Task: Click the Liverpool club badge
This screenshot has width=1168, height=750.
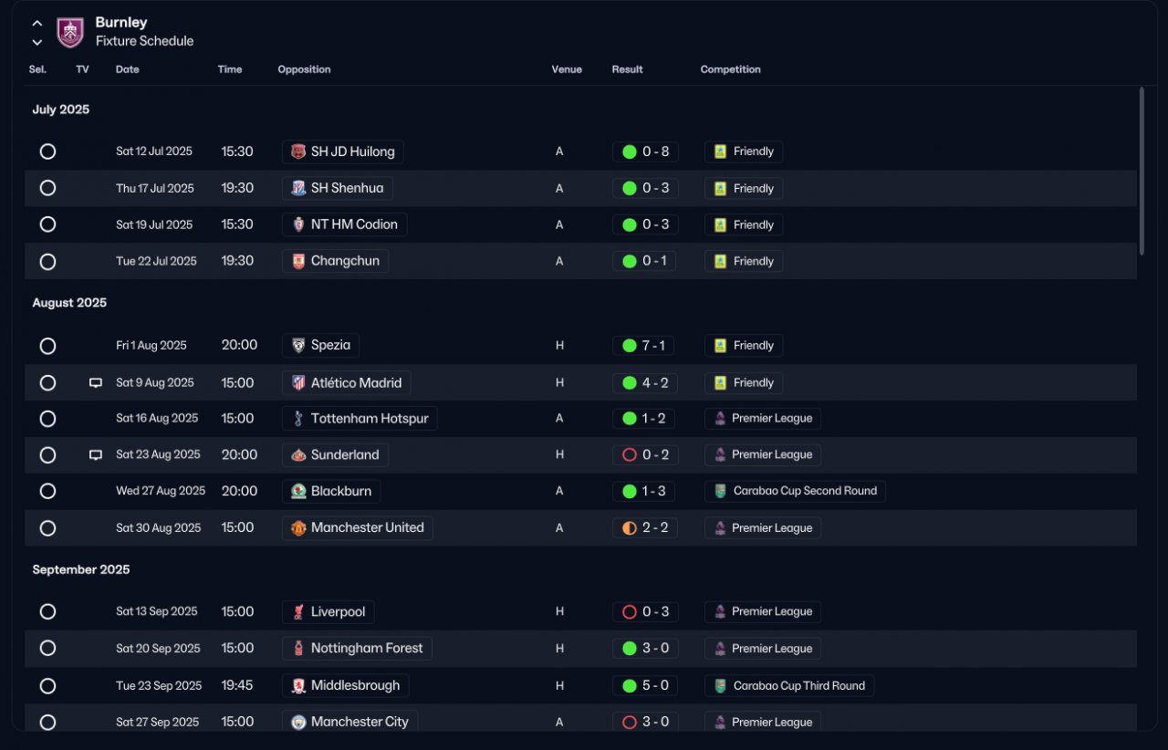Action: point(298,612)
